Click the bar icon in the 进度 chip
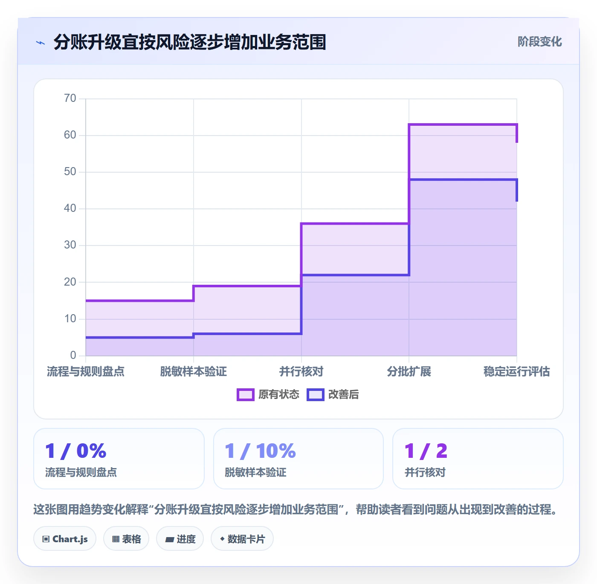 coord(170,540)
